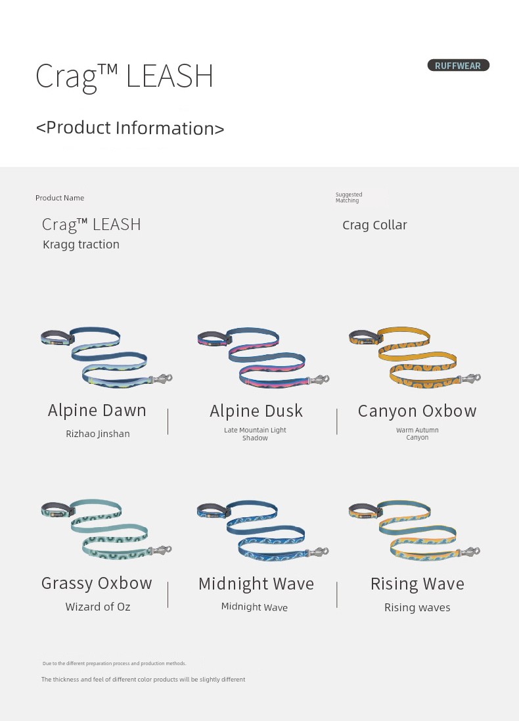Click the Rising Wave heading label
The height and width of the screenshot is (721, 519).
[x=417, y=584]
